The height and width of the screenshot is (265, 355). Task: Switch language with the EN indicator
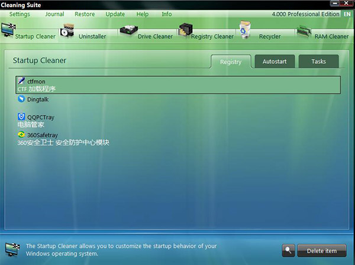[347, 14]
